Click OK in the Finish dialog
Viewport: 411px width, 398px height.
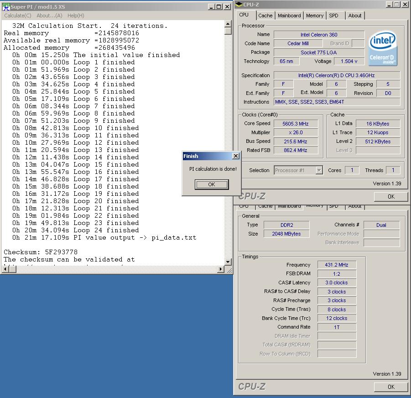point(212,184)
